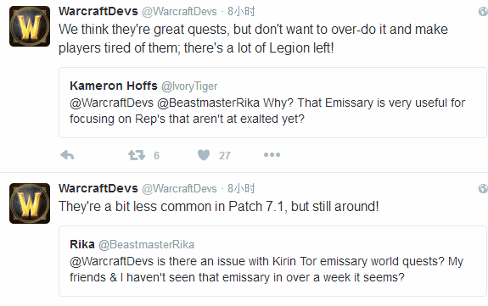Open quoted tweet about Emissary being useful
488x306 pixels.
[x=272, y=103]
